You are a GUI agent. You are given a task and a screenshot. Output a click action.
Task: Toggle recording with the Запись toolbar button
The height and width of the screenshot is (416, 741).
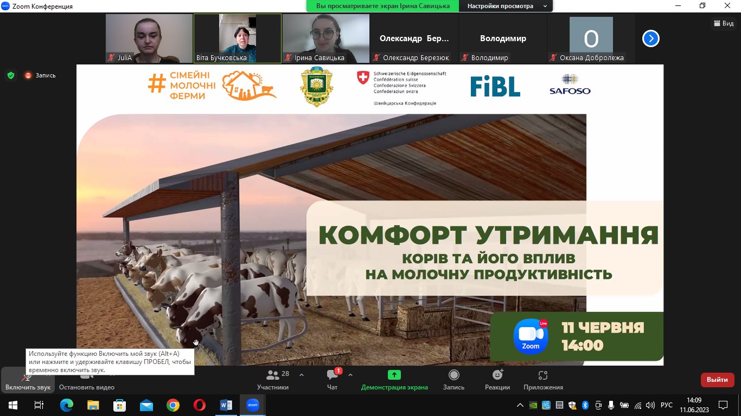point(453,380)
